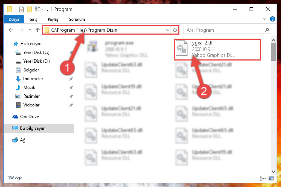Expand the ribbon chevron
281x187 pixels.
click(x=264, y=19)
